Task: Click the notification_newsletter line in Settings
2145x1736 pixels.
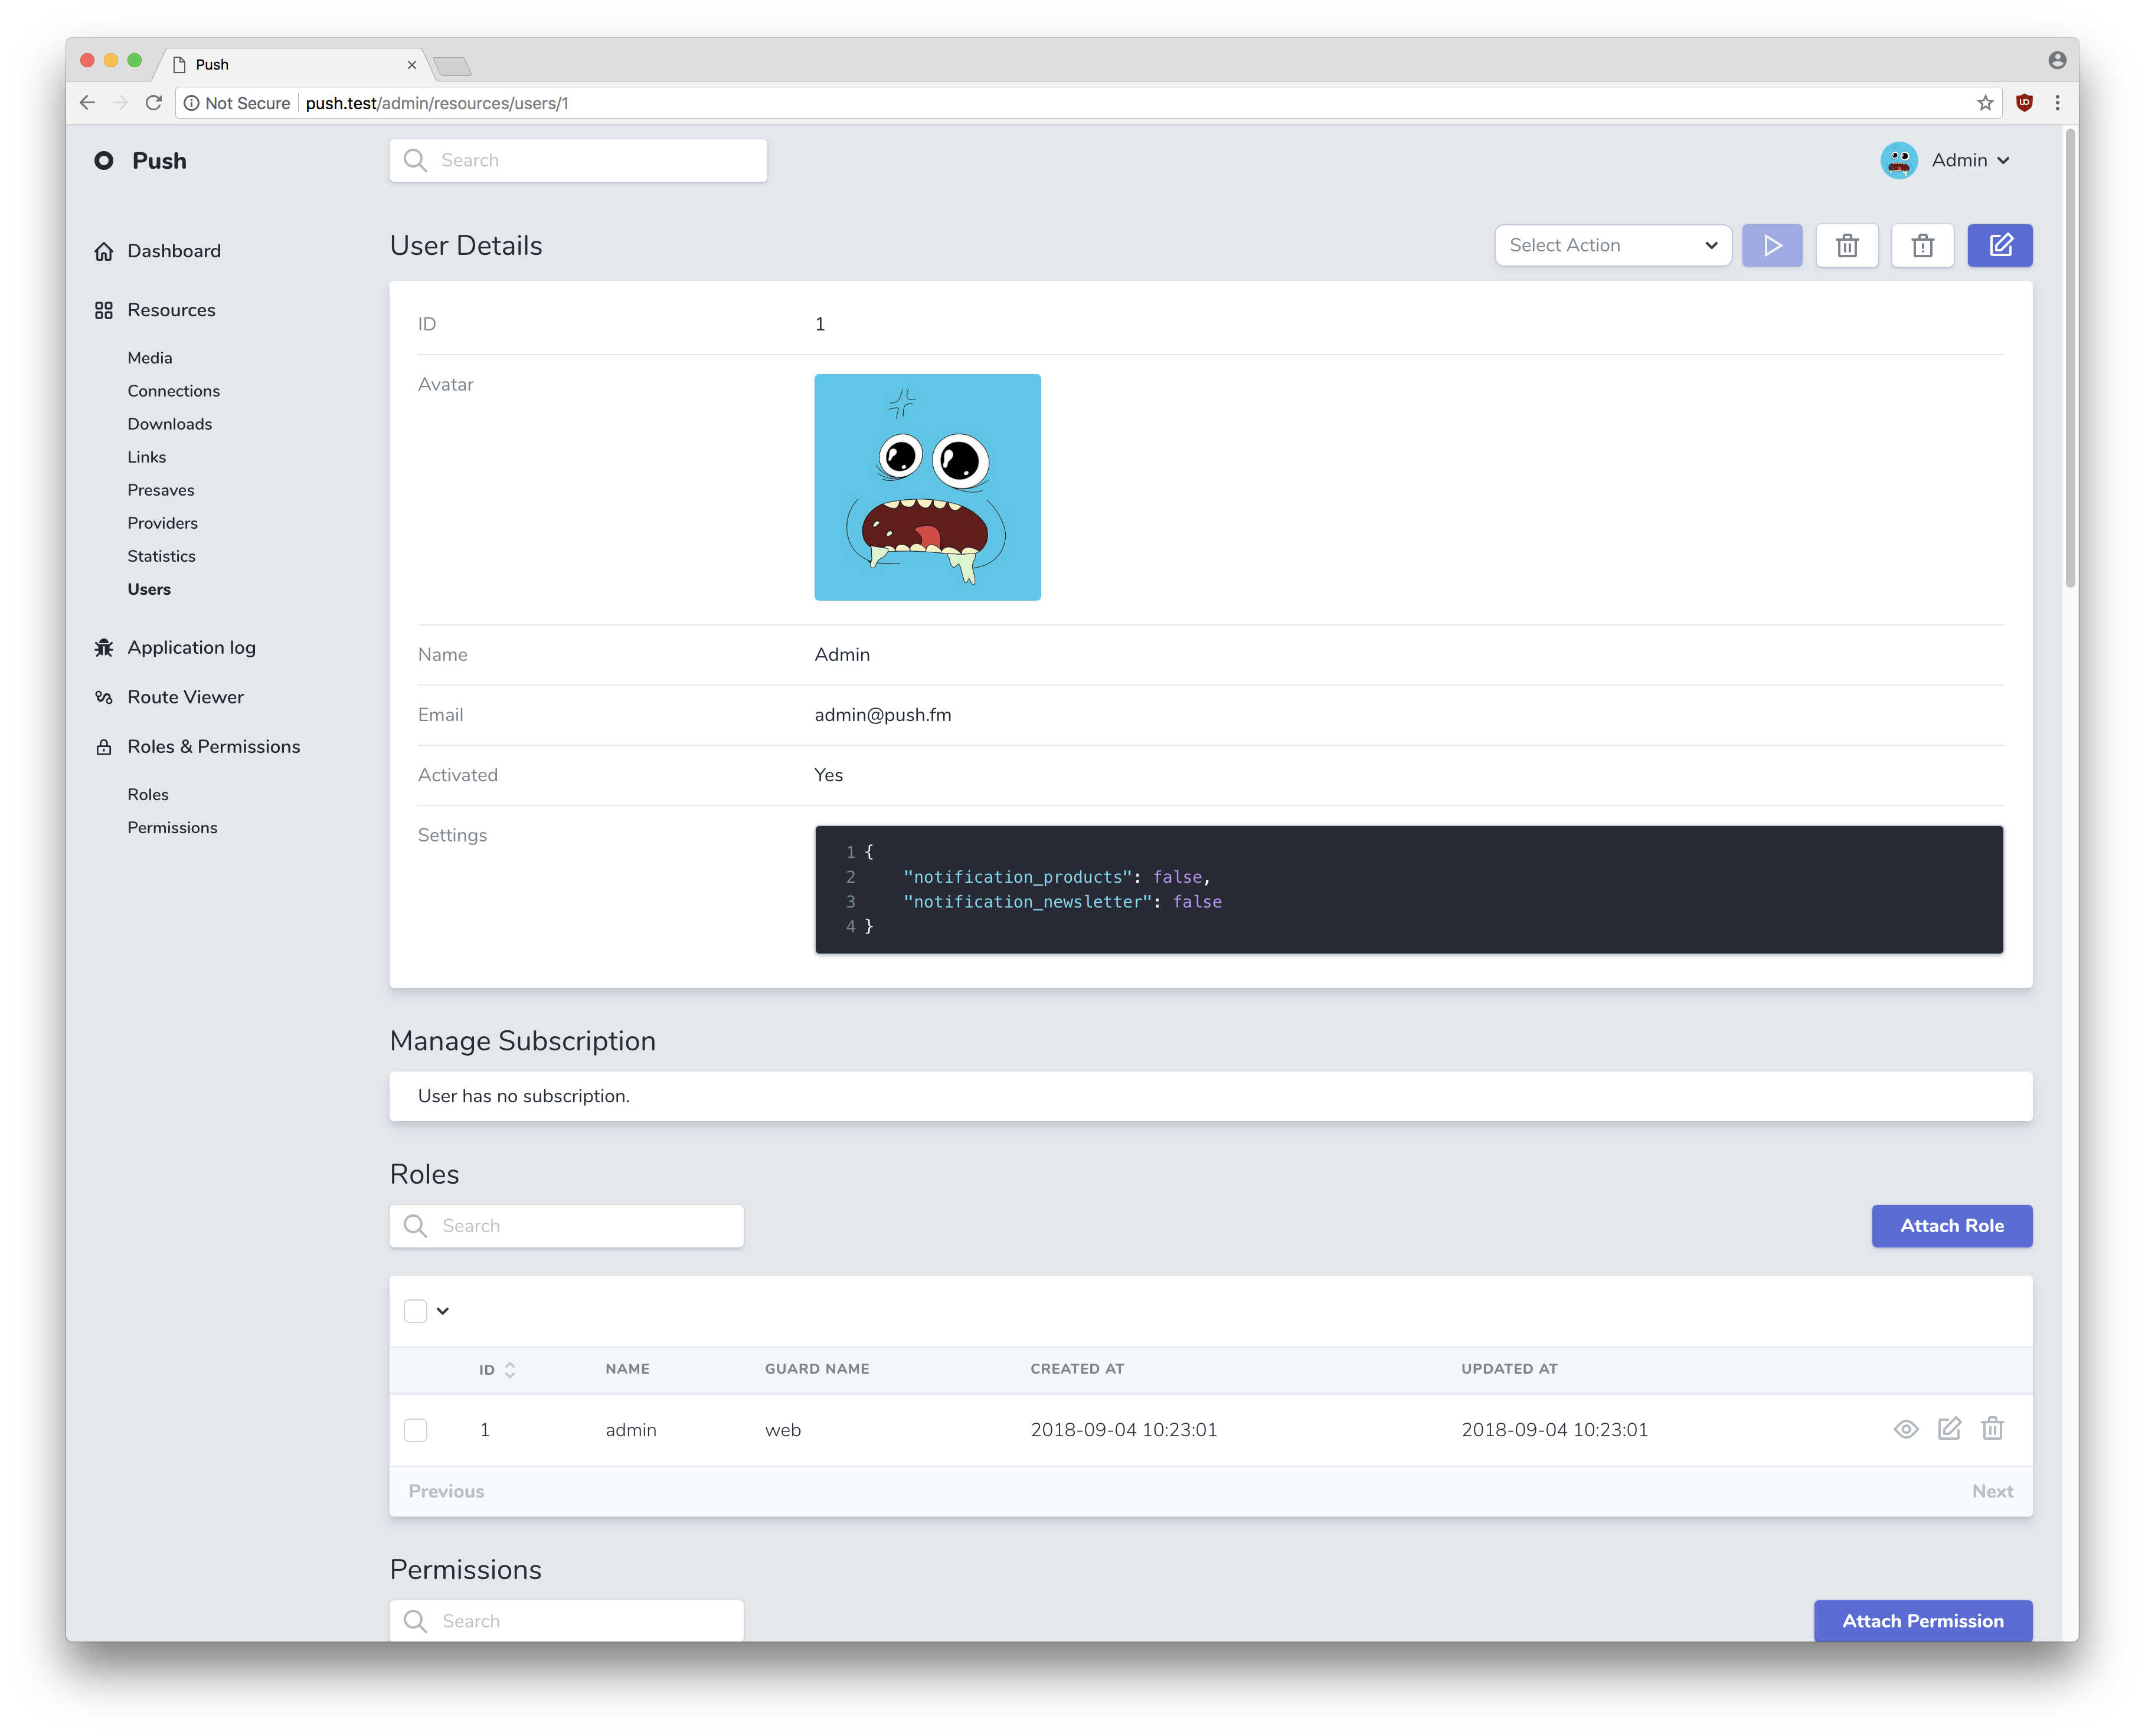Action: (x=1061, y=902)
